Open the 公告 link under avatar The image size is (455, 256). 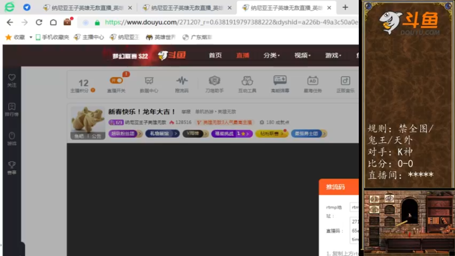96,136
